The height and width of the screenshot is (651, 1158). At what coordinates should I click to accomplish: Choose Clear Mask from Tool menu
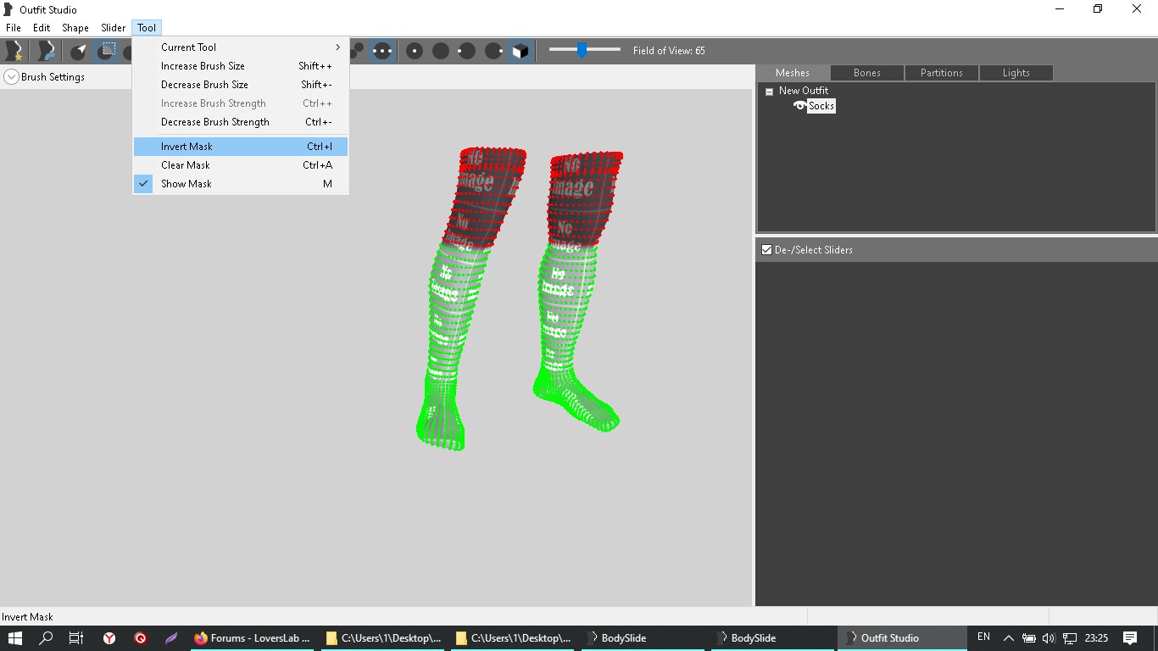pos(241,165)
